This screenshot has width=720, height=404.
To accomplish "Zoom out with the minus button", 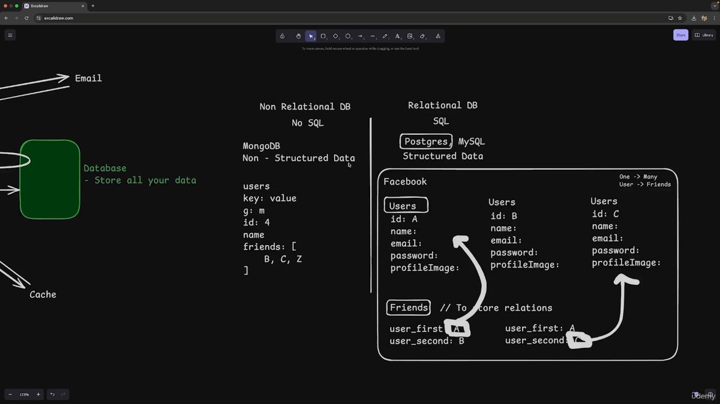I will click(10, 394).
